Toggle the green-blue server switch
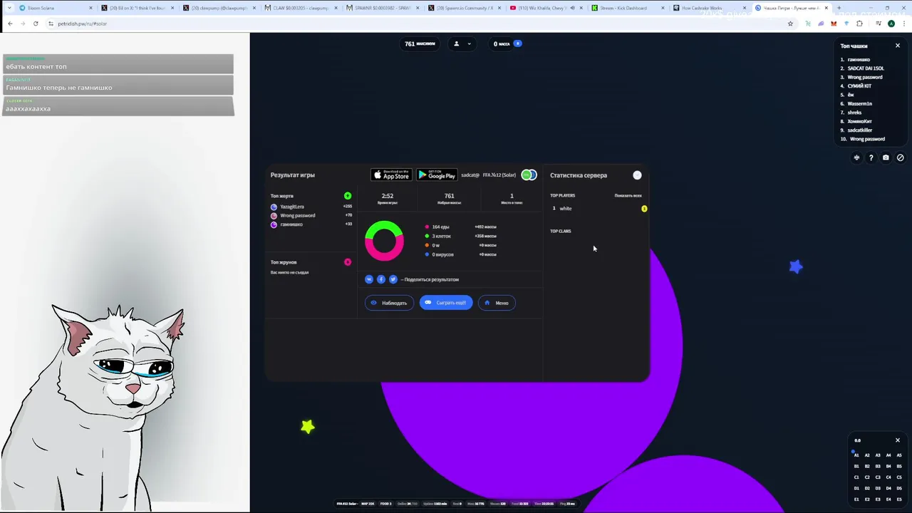Screen dimensions: 912x513 click(x=529, y=175)
